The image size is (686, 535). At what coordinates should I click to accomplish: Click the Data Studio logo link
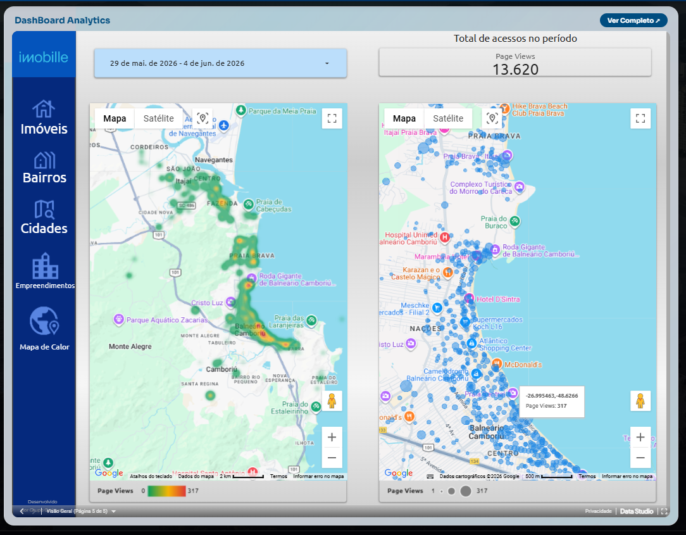pos(637,511)
